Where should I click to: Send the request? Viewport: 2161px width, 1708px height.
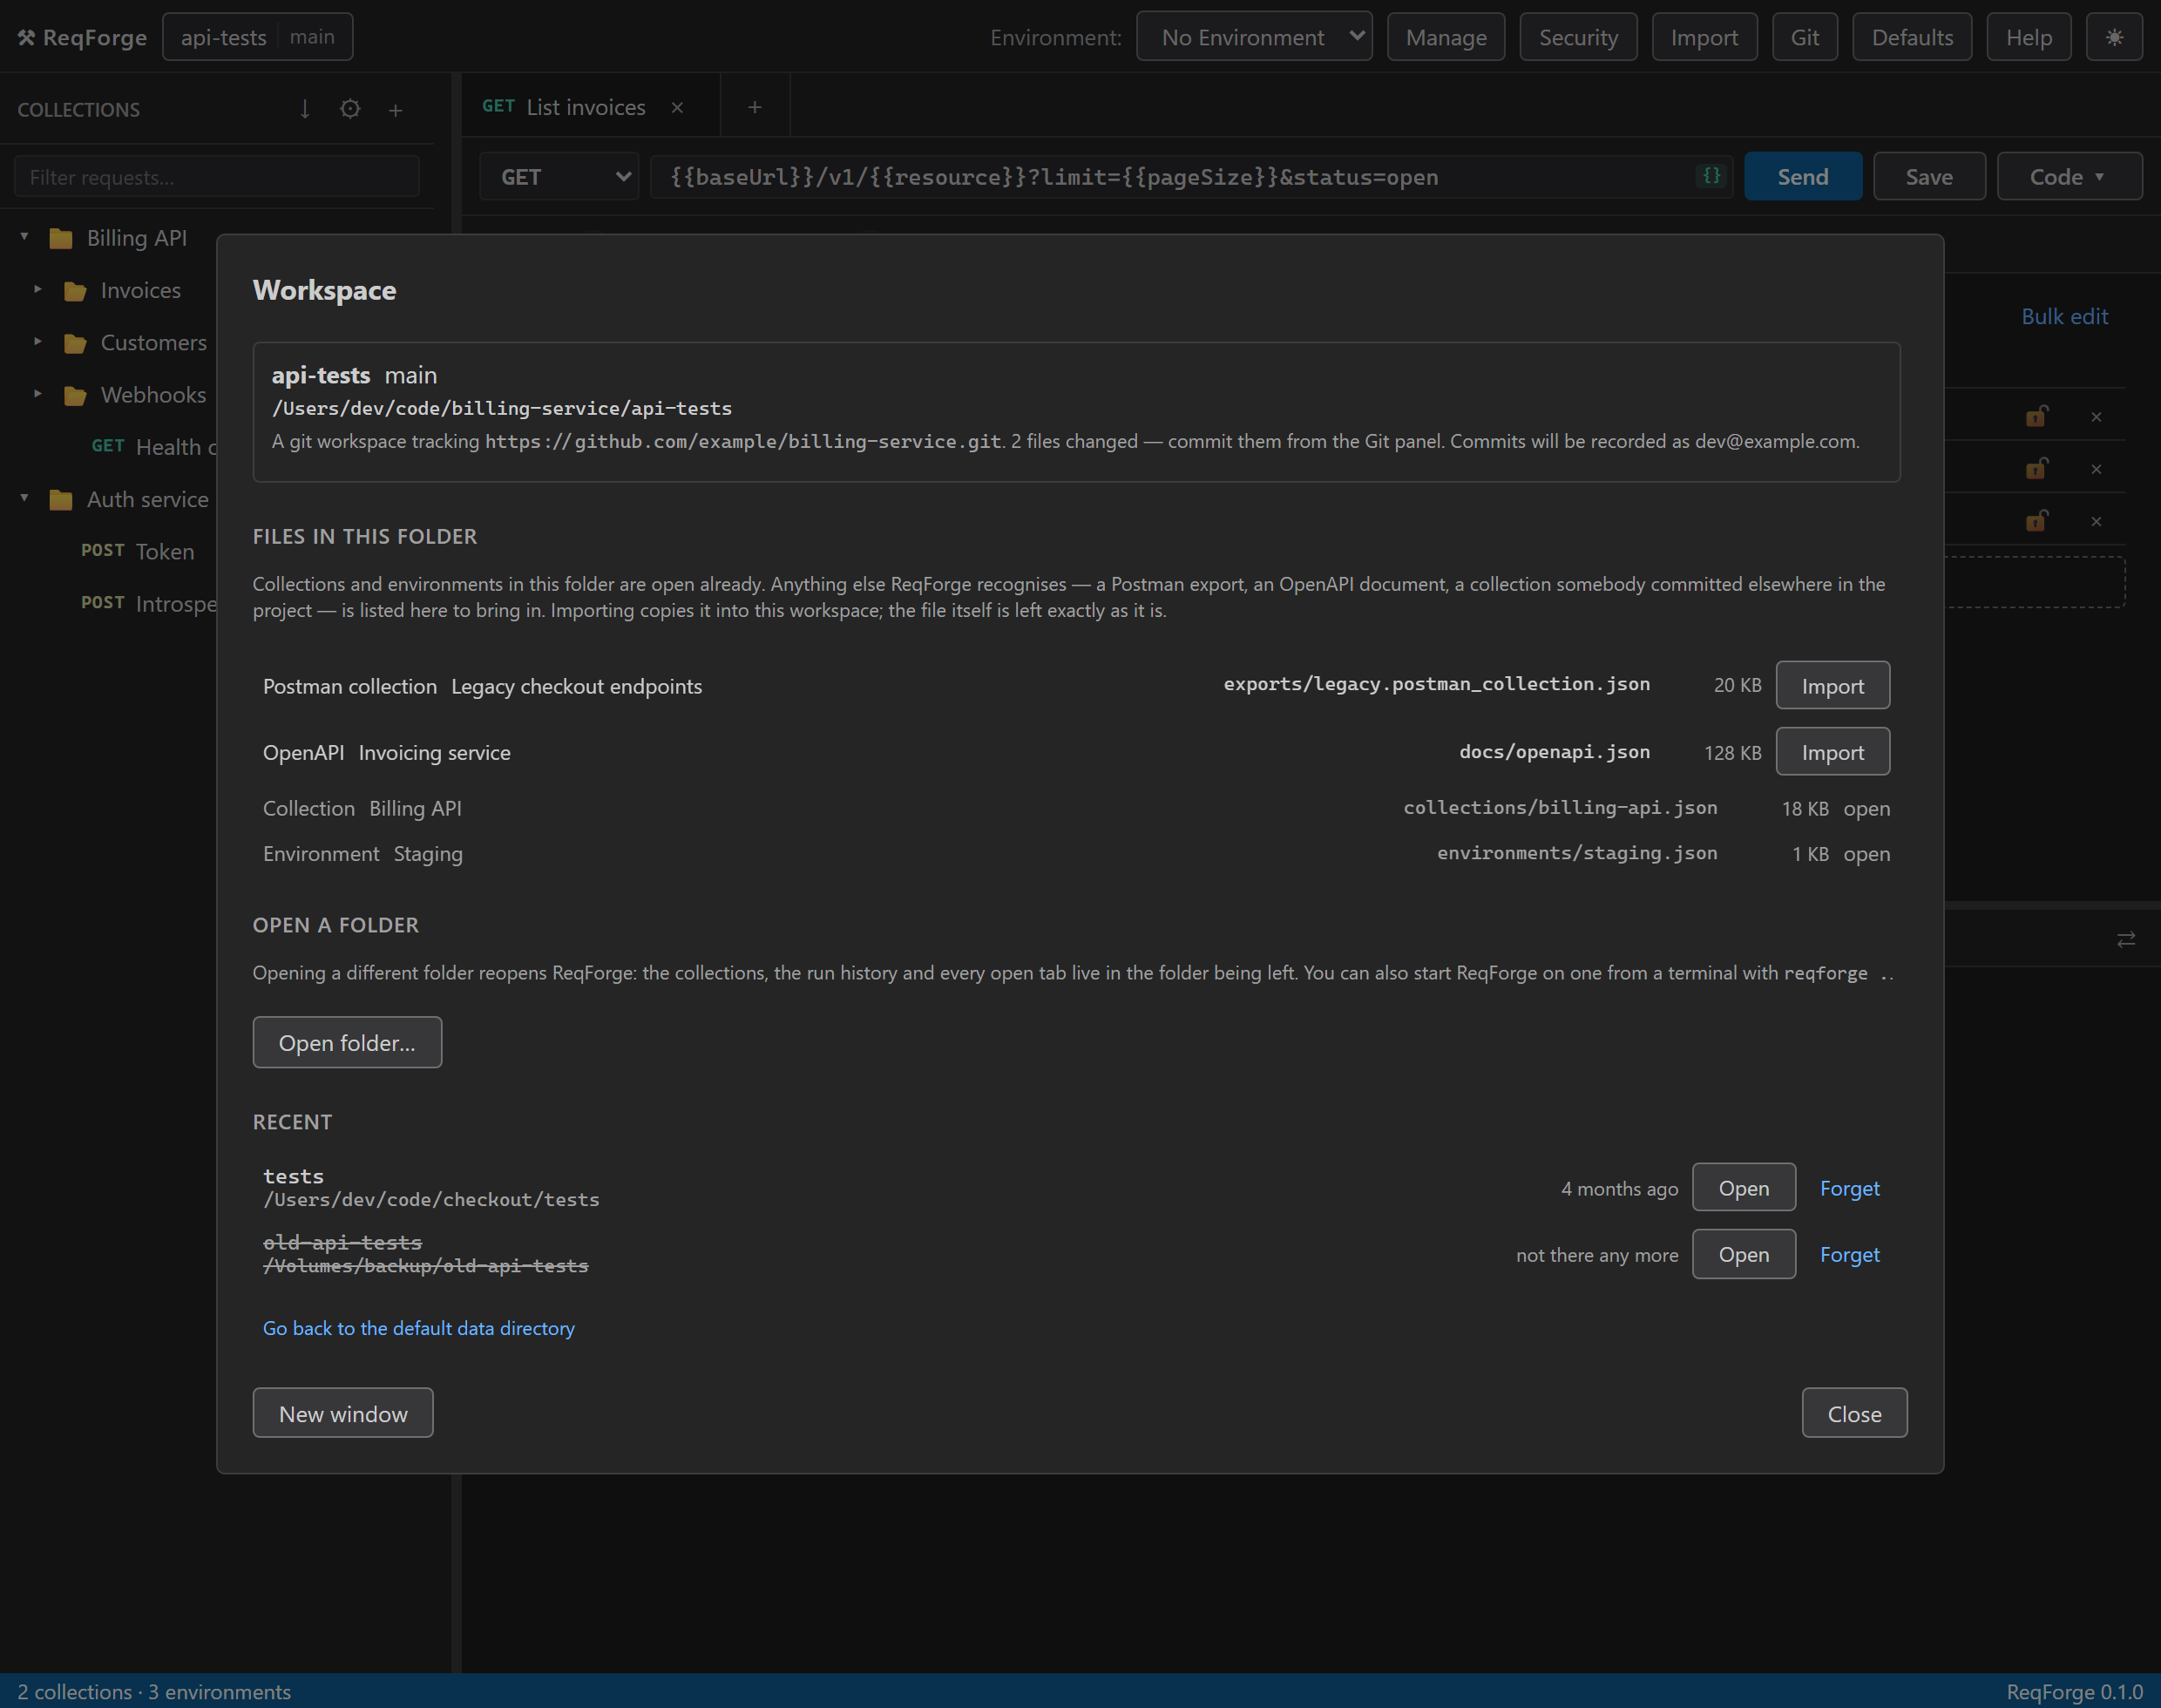(x=1802, y=176)
